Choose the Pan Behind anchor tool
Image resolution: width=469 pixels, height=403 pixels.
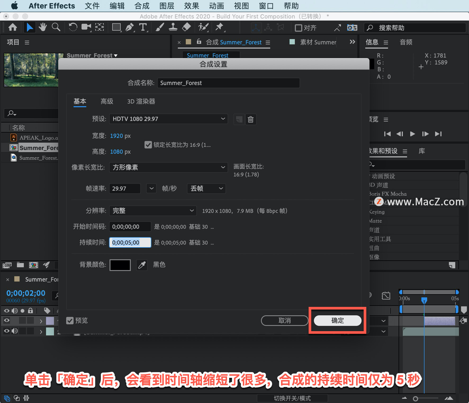pyautogui.click(x=100, y=27)
